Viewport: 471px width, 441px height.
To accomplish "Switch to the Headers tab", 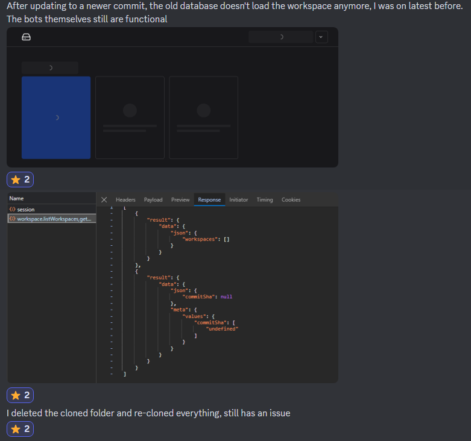I will (125, 200).
